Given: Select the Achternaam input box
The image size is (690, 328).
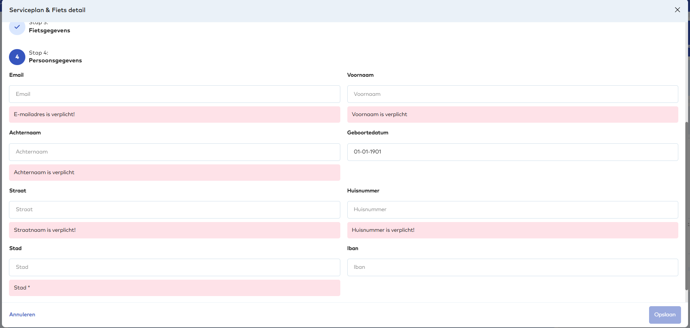Looking at the screenshot, I should click(175, 152).
